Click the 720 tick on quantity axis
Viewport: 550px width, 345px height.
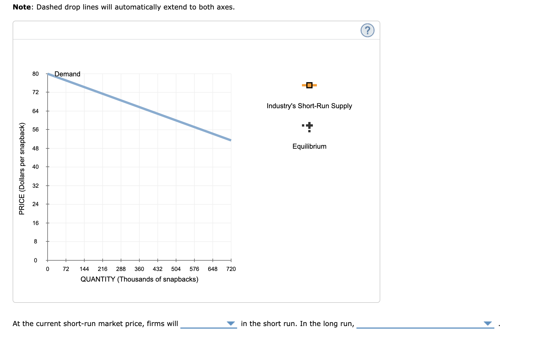click(x=231, y=269)
